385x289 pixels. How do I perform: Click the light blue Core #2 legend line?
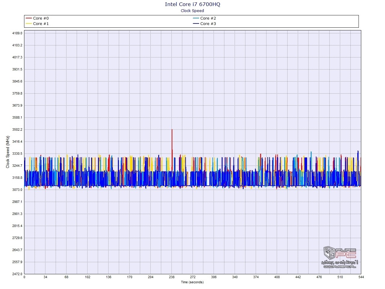click(x=196, y=18)
